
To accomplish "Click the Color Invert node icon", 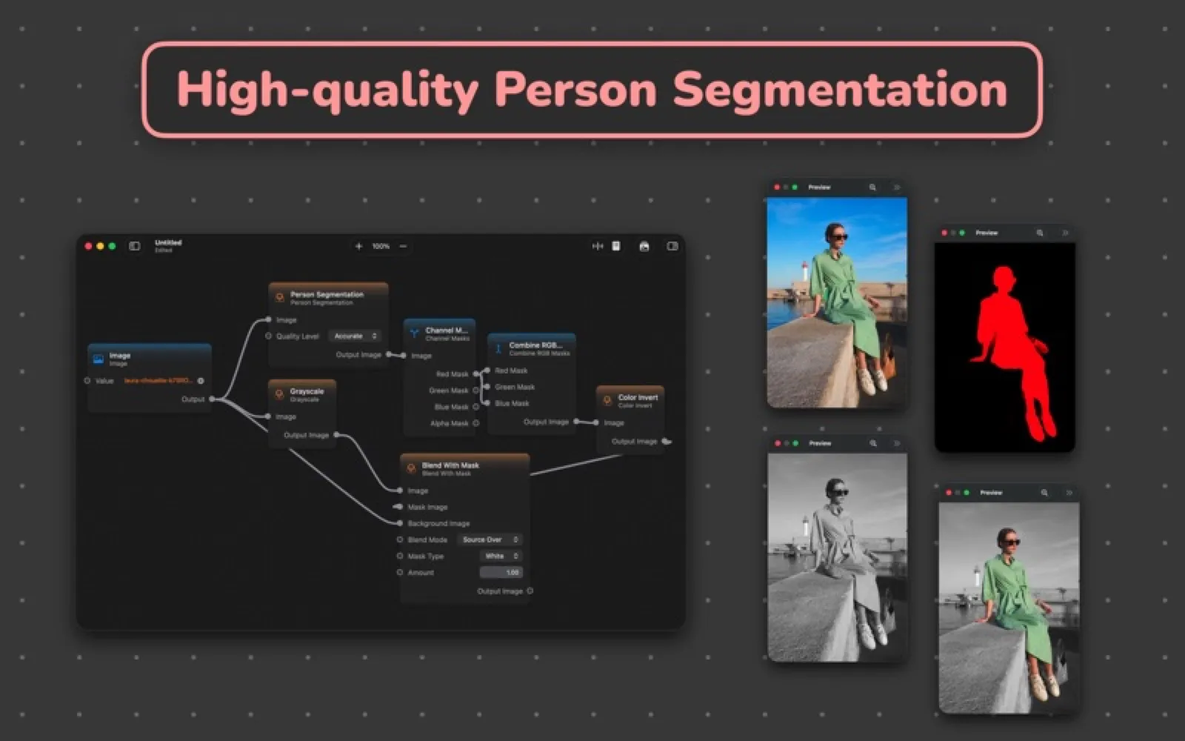I will (x=607, y=400).
